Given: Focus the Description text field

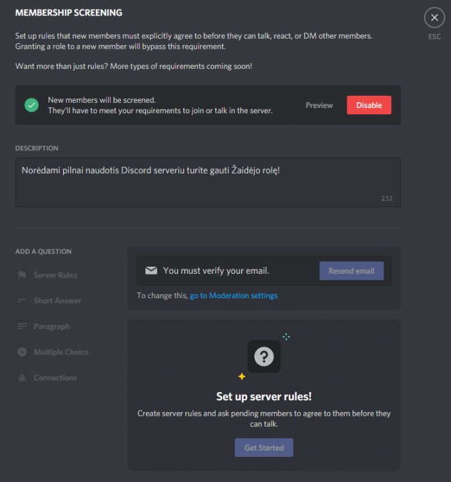Looking at the screenshot, I should click(x=208, y=183).
